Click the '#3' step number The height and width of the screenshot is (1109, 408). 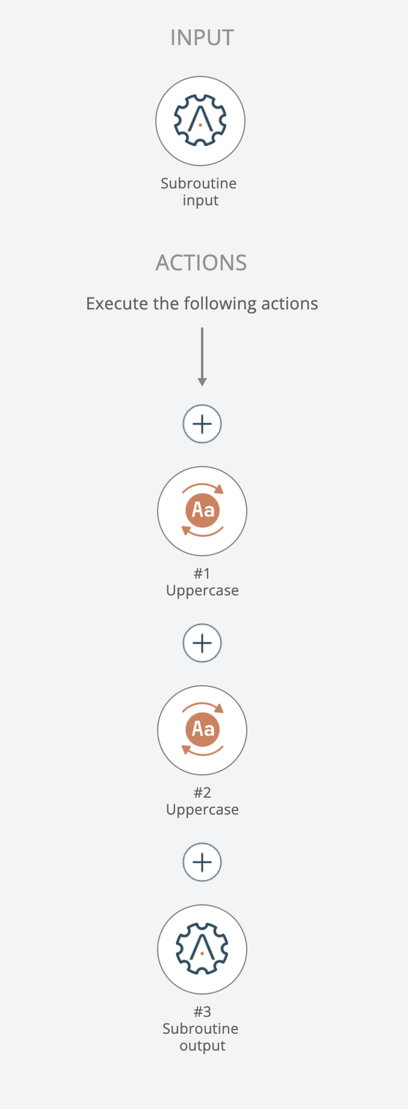click(x=202, y=1012)
